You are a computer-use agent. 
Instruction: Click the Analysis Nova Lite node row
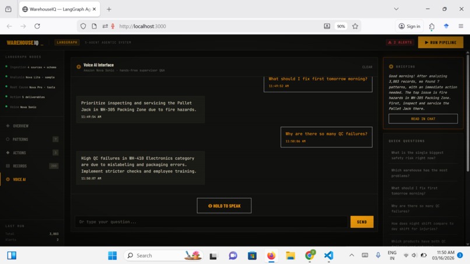(30, 78)
